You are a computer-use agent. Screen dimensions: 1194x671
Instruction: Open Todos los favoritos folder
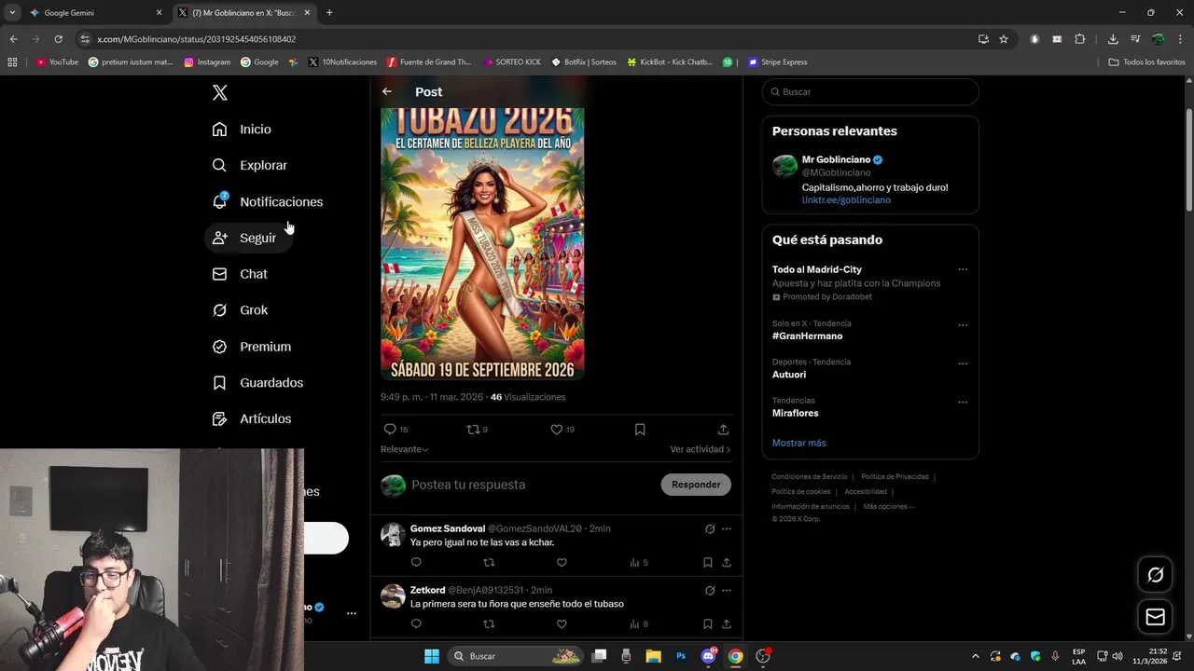click(1147, 62)
